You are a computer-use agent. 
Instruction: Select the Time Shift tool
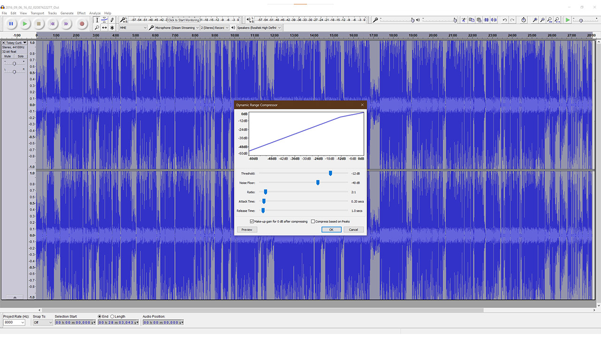click(x=104, y=28)
